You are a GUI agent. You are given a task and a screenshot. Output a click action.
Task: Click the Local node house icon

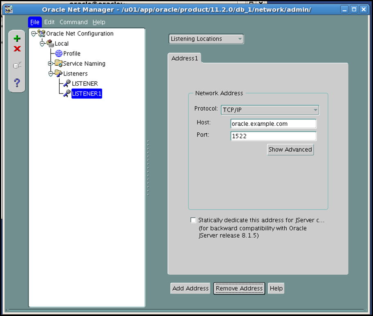coord(50,43)
